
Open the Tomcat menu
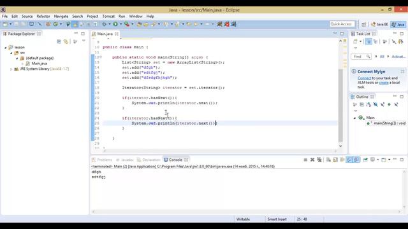108,16
